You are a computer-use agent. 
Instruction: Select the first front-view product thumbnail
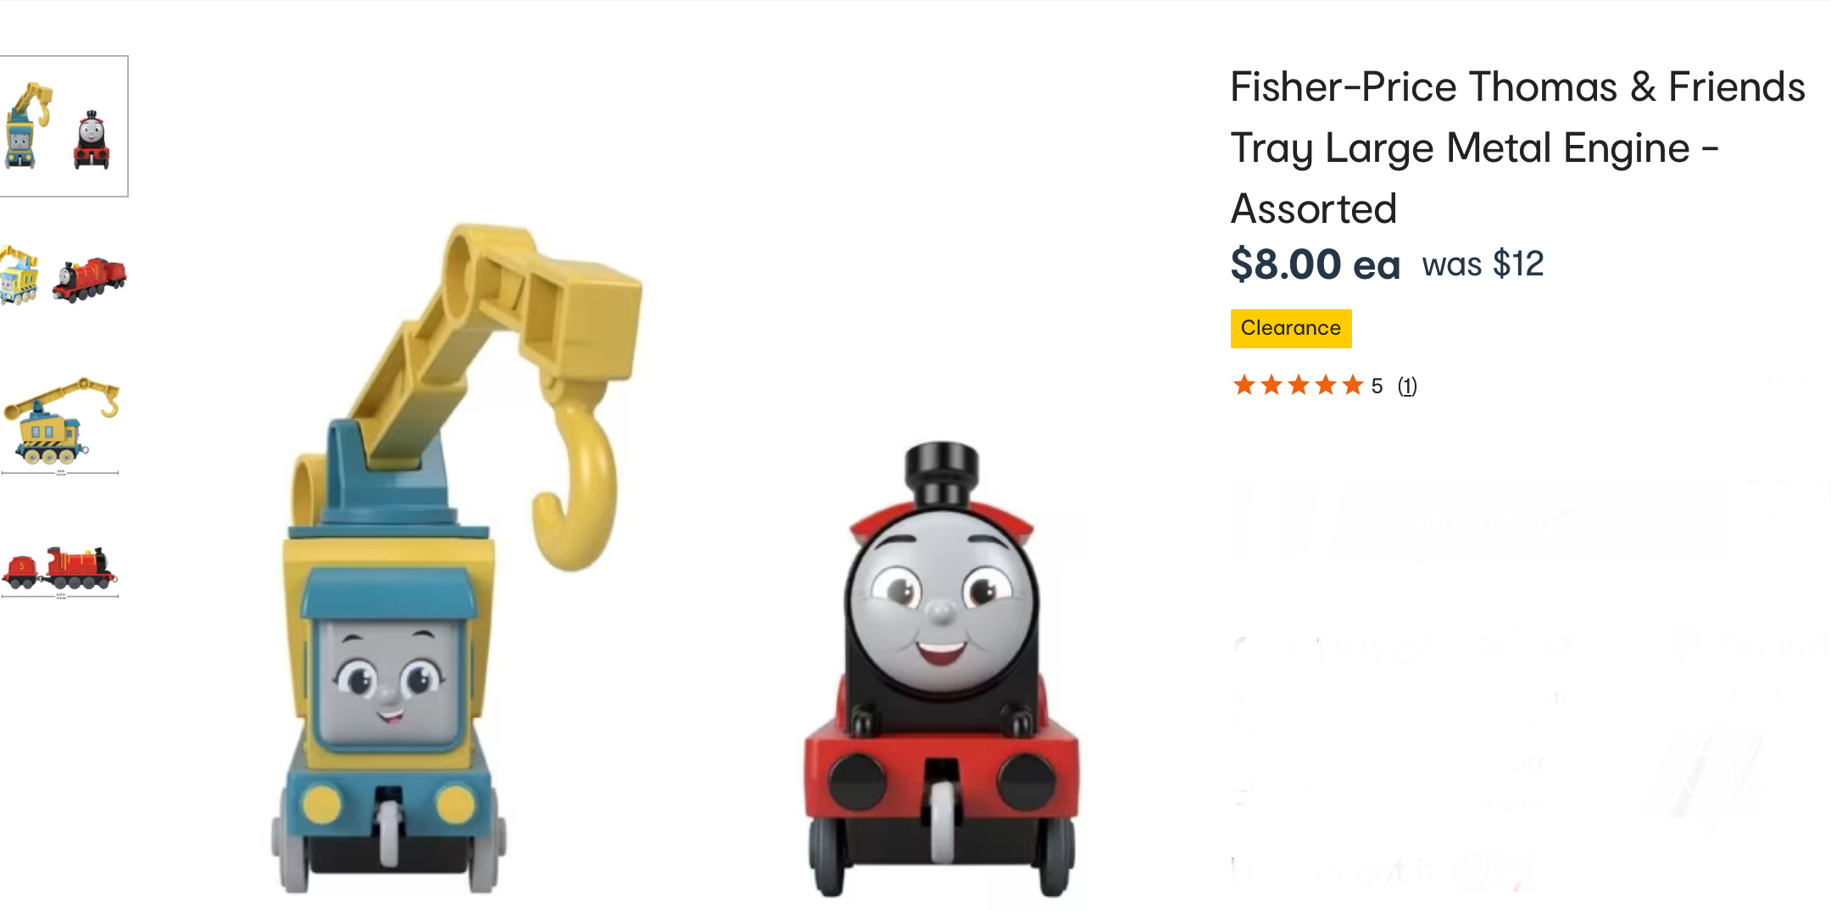[x=64, y=126]
